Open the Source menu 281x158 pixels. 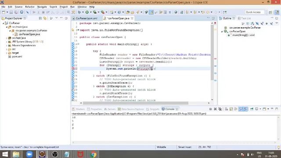(x=18, y=7)
